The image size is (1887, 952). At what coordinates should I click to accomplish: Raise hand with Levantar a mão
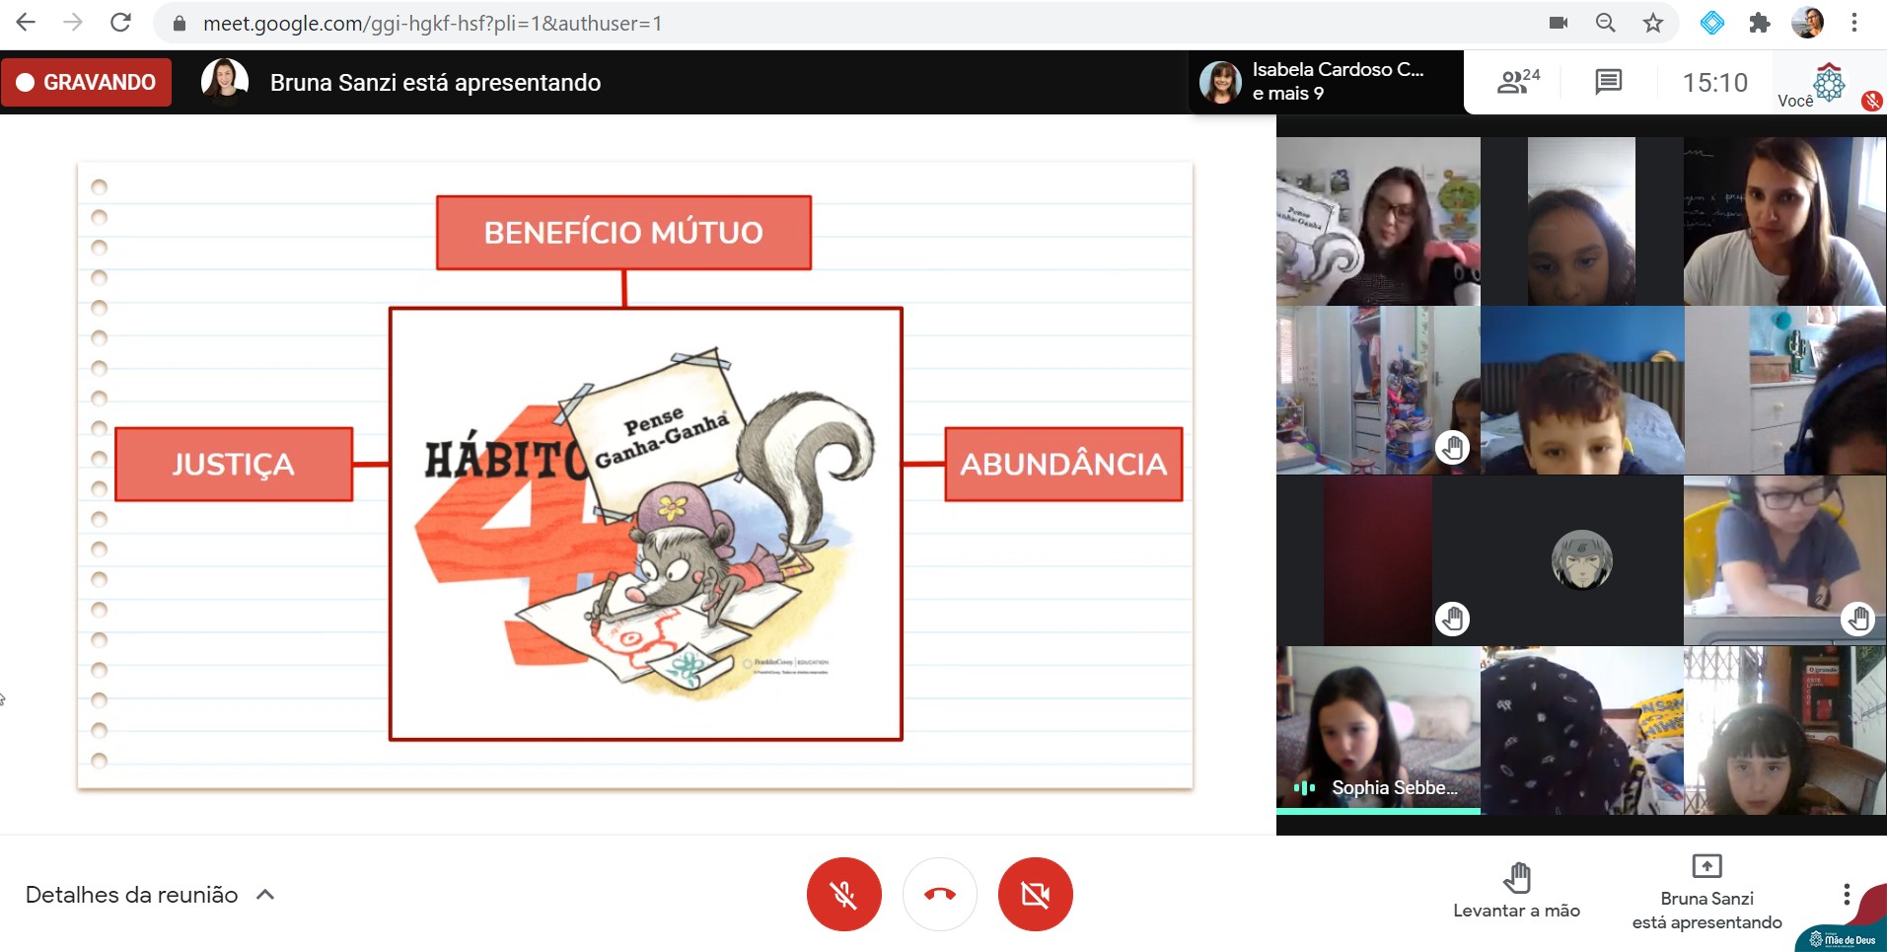1516,890
